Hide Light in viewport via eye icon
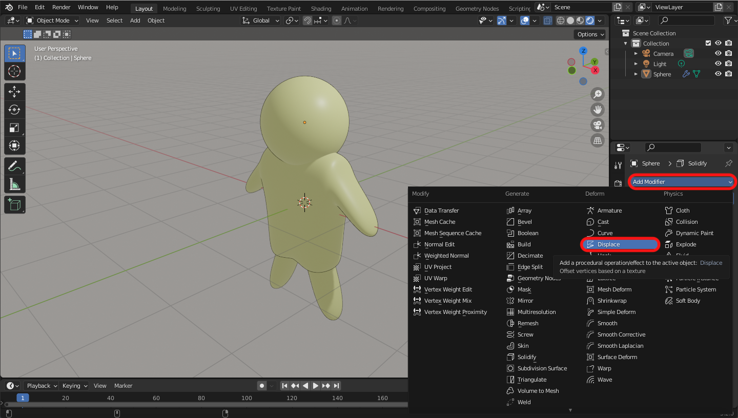The image size is (738, 418). click(718, 64)
